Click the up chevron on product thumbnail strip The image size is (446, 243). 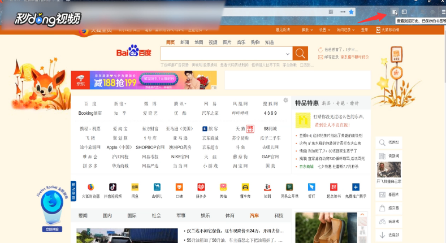click(362, 215)
